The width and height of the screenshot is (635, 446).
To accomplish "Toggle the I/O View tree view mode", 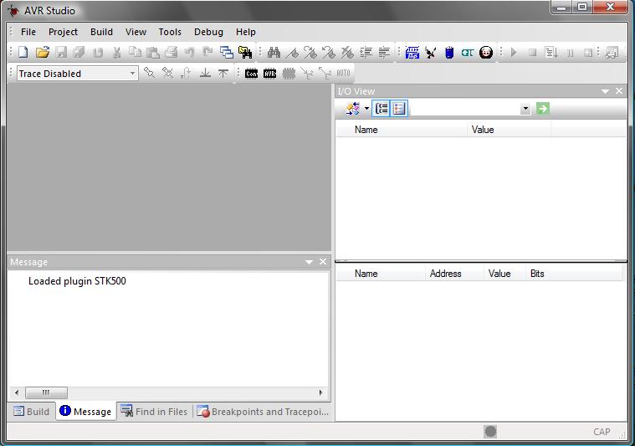I will 382,109.
